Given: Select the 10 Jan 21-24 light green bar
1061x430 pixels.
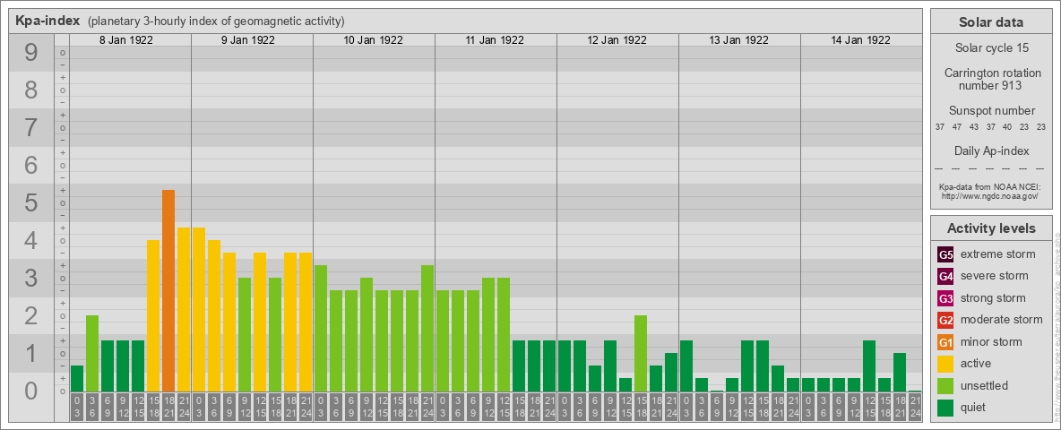Looking at the screenshot, I should click(x=427, y=329).
